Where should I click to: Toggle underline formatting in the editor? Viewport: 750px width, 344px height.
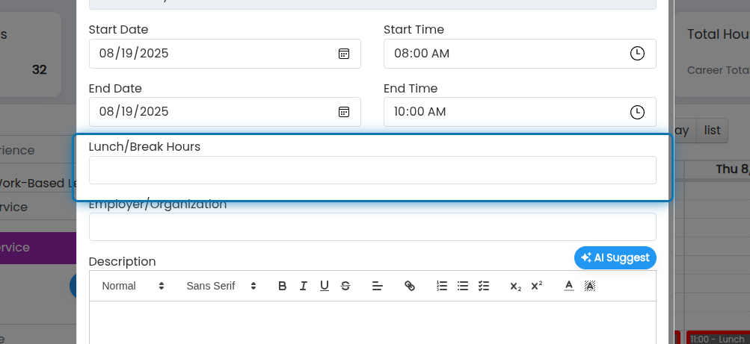click(325, 286)
